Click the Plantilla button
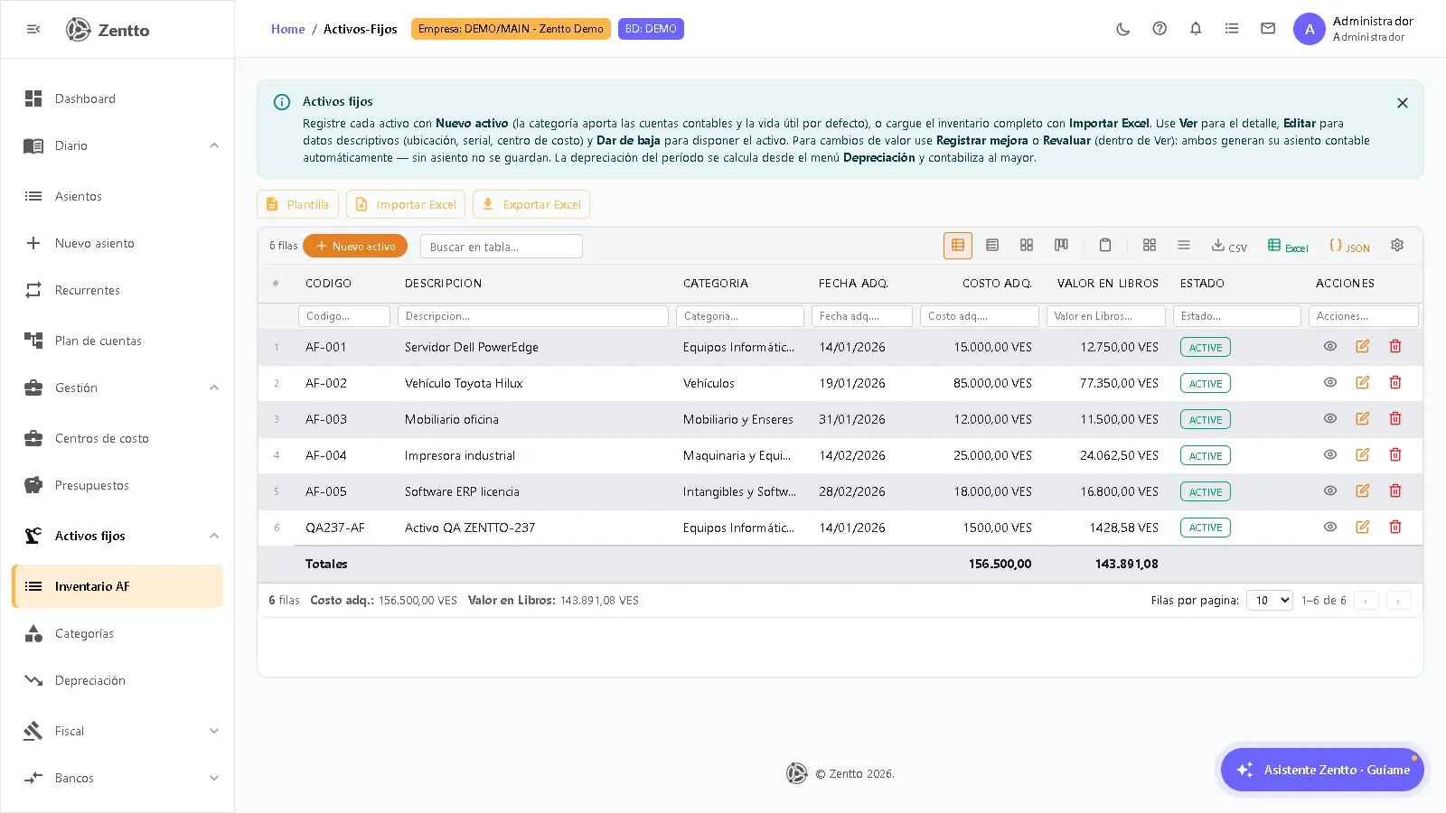 coord(297,204)
